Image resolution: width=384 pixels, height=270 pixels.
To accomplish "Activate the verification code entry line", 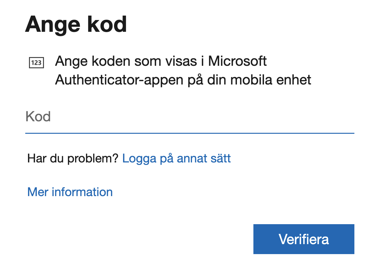I will click(190, 117).
